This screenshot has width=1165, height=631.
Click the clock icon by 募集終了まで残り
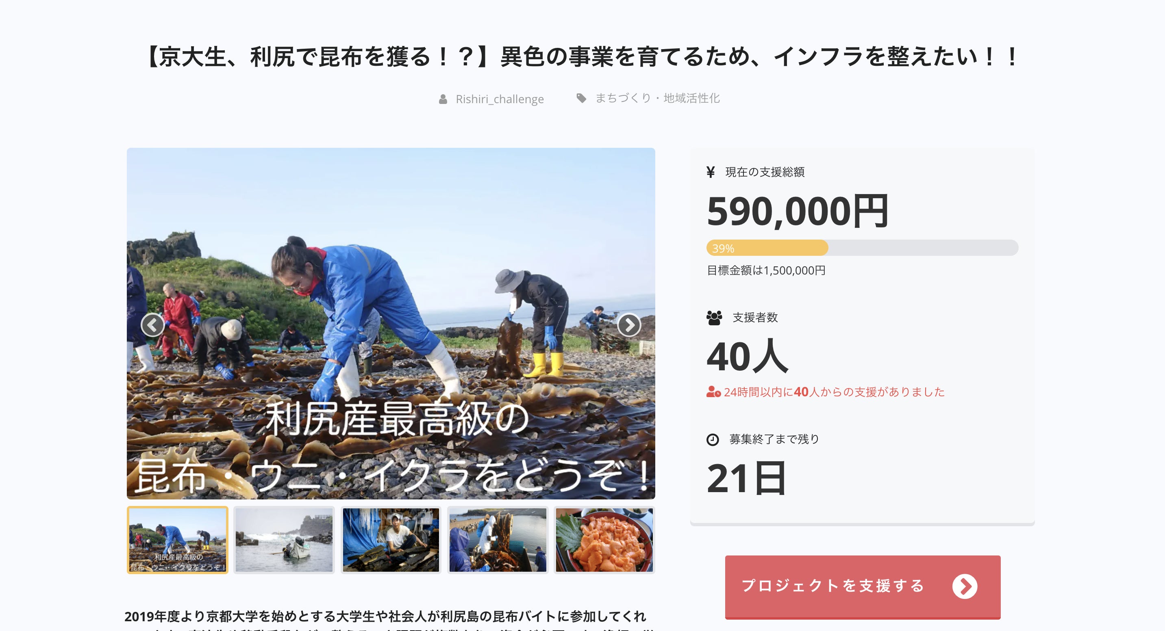(x=712, y=439)
